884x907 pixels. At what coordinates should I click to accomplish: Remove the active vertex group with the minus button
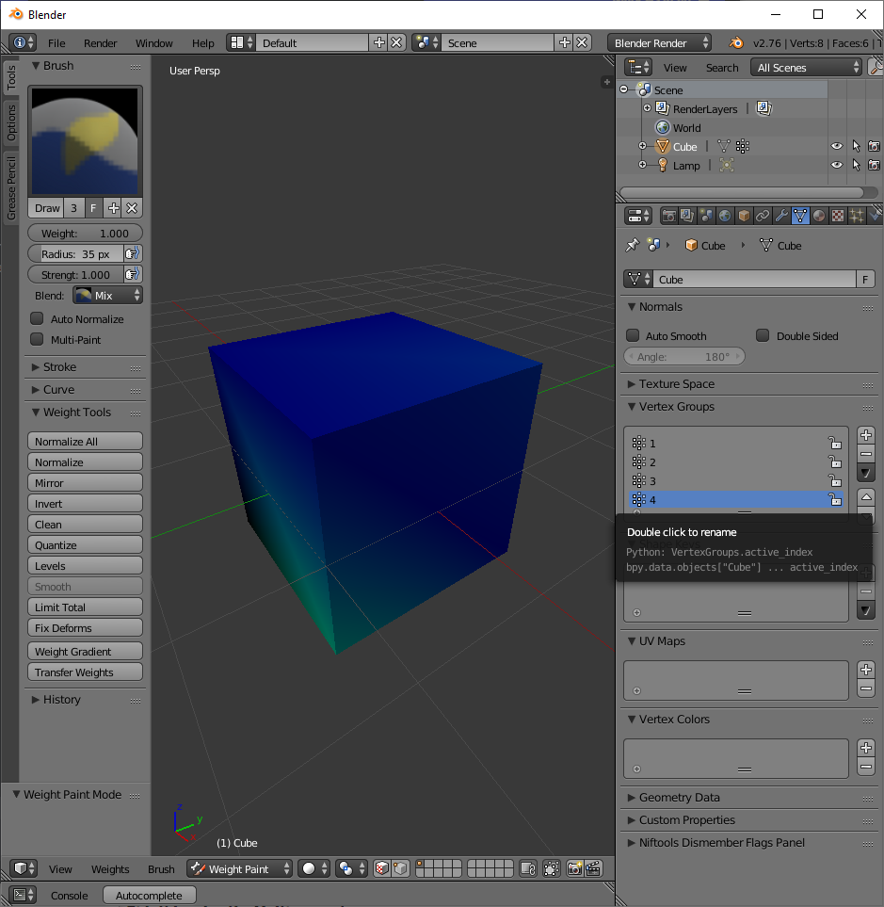point(865,454)
